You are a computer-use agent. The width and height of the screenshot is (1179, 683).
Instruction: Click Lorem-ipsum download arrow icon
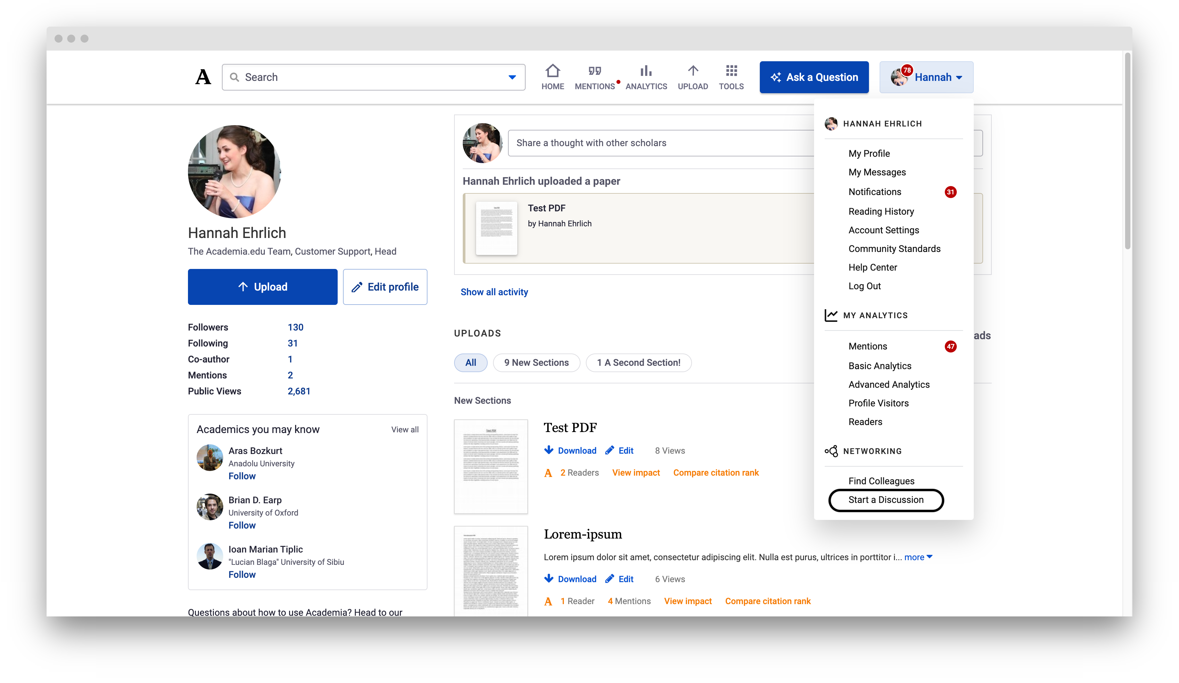point(549,578)
